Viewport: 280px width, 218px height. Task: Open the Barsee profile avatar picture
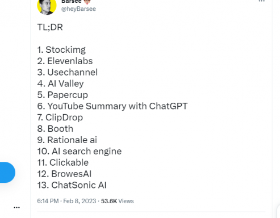click(x=47, y=7)
